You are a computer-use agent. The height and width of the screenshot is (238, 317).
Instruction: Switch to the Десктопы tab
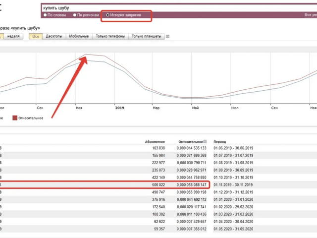tap(54, 36)
